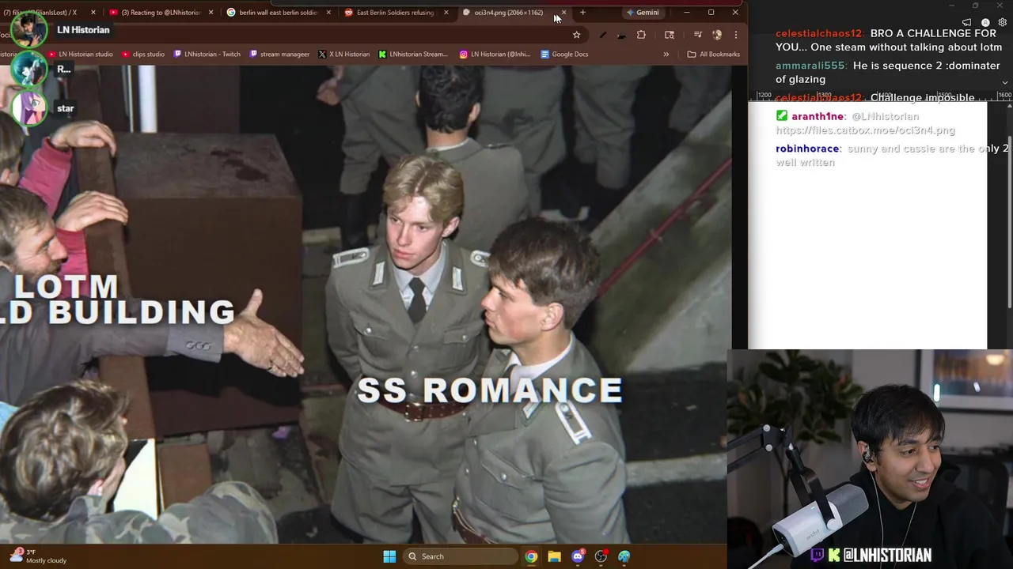The width and height of the screenshot is (1013, 569).
Task: Open the globe app icon on taskbar
Action: click(x=624, y=556)
